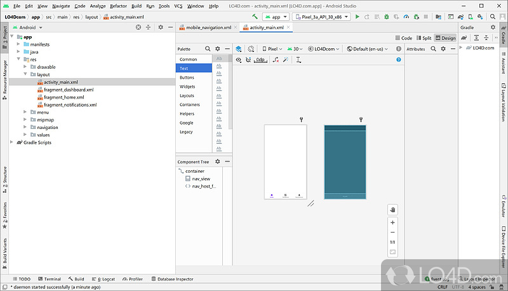Open the Pixel_3a_API_30_x86 device dropdown

point(321,17)
